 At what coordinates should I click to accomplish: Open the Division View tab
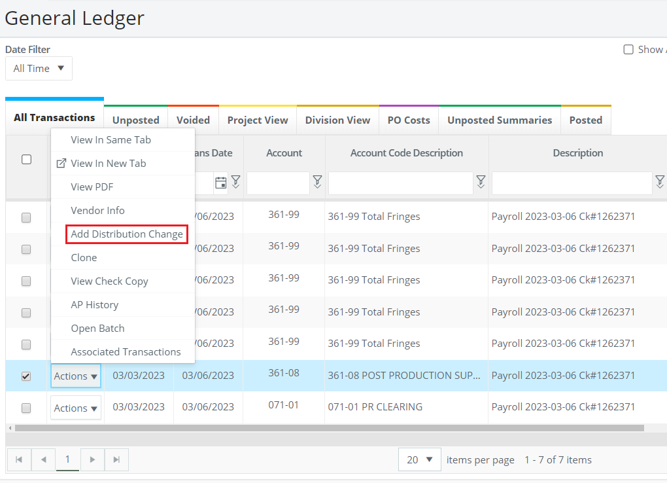338,120
